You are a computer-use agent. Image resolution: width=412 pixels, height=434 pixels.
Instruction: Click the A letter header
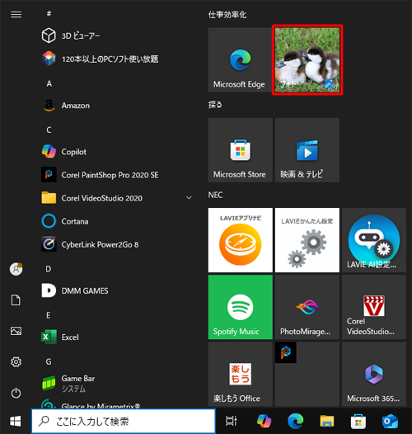tap(49, 83)
